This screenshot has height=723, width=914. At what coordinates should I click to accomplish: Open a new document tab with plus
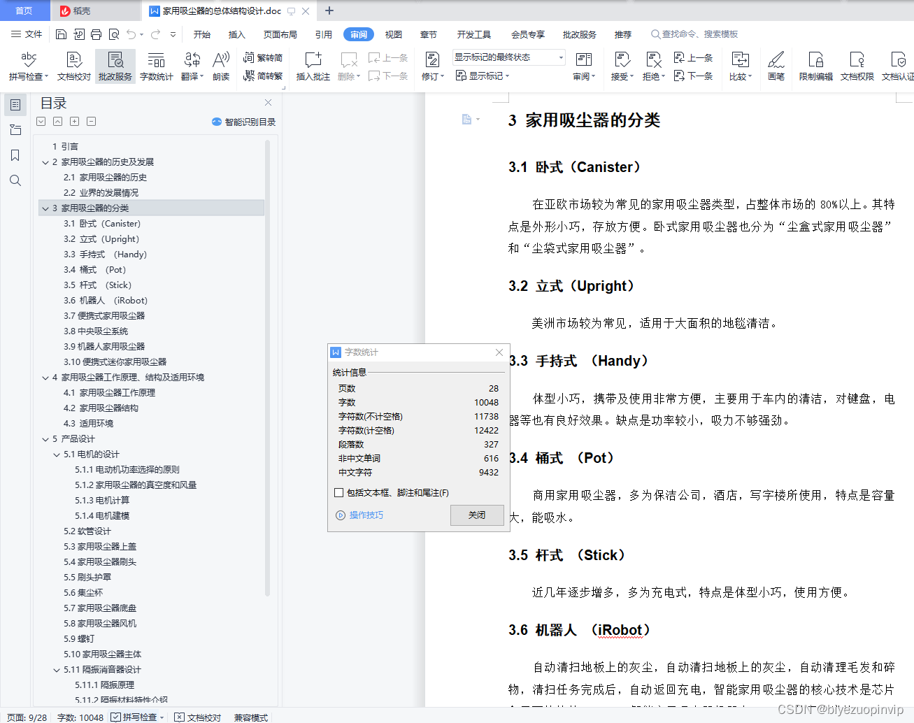(x=329, y=10)
